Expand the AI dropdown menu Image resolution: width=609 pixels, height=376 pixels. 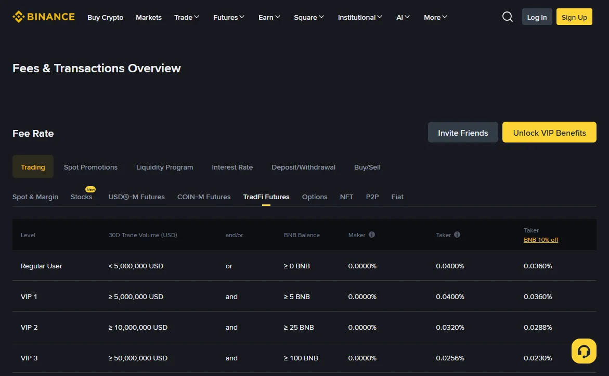(403, 17)
